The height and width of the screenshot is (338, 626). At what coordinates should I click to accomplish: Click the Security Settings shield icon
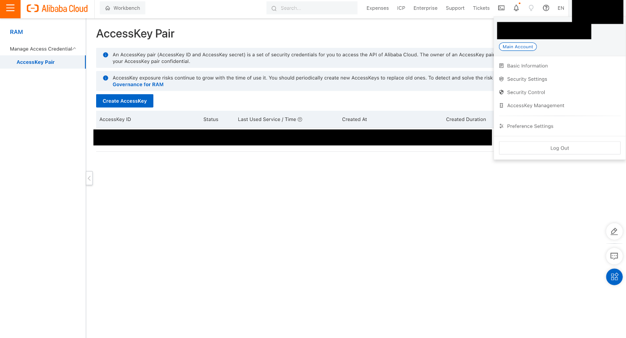point(502,79)
